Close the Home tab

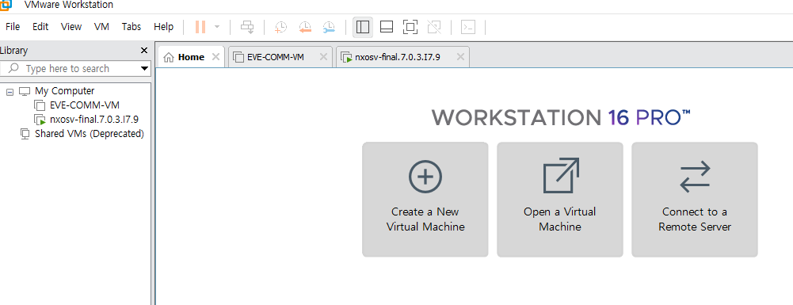(x=215, y=57)
